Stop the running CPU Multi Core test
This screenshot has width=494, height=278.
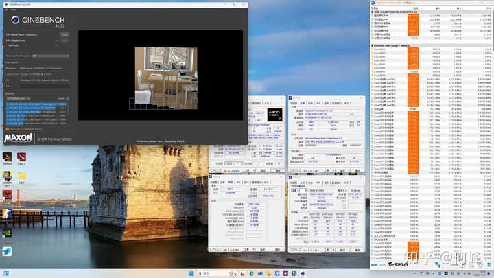click(65, 35)
